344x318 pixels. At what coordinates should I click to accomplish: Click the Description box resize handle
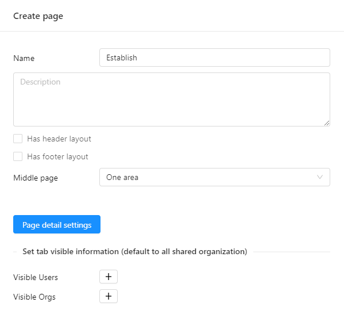coord(327,123)
